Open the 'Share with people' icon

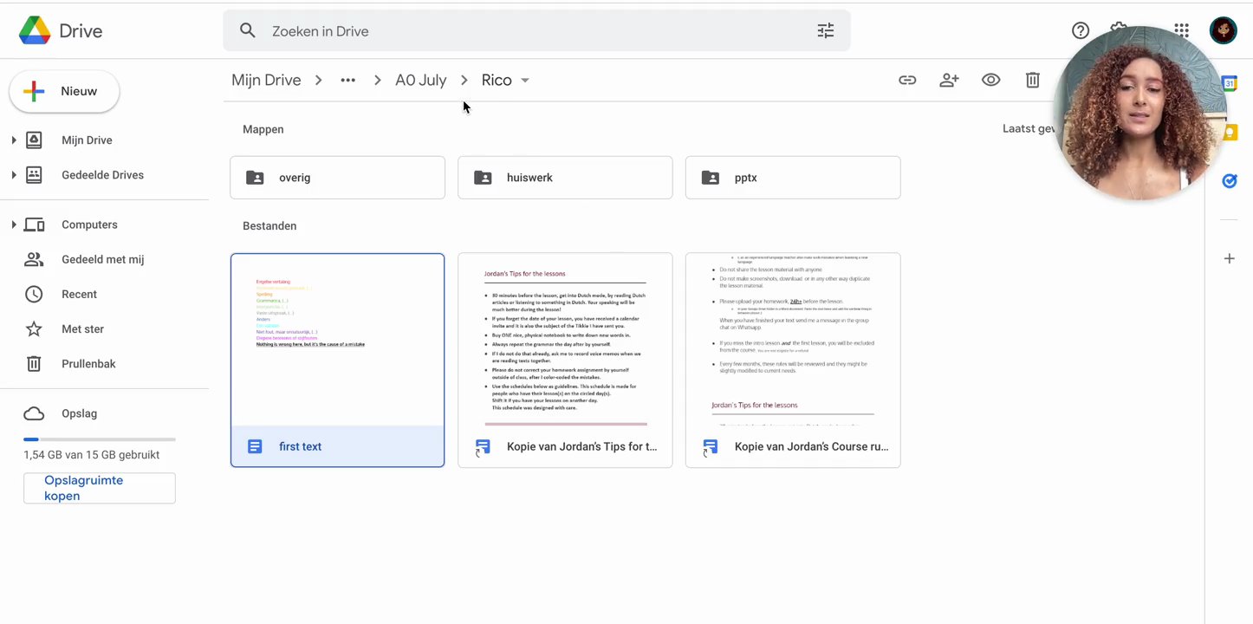point(949,79)
